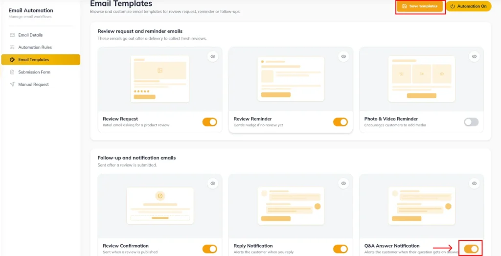Image resolution: width=501 pixels, height=256 pixels.
Task: Preview Review Confirmation template via eye icon
Action: [212, 183]
